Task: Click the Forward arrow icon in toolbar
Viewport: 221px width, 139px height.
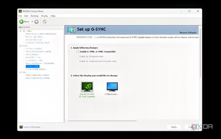Action: 36,22
